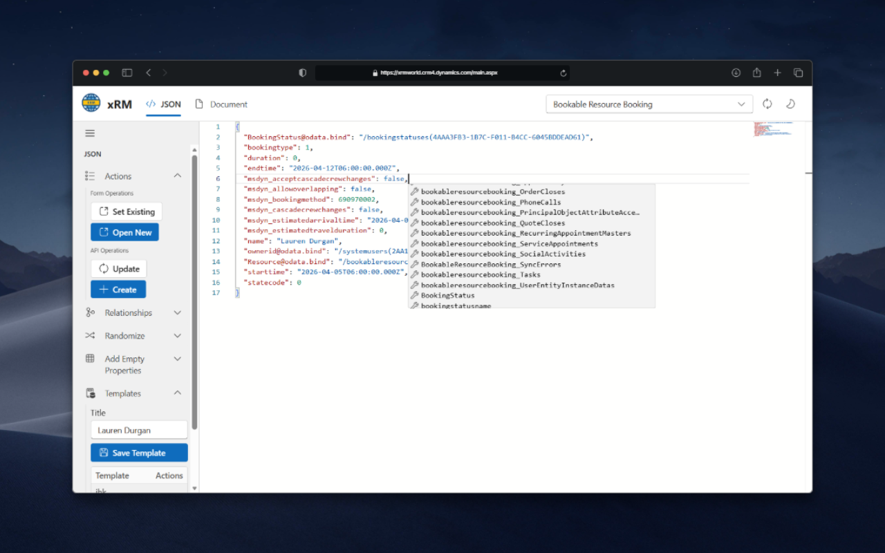Open a new browser tab with plus
The height and width of the screenshot is (553, 885).
click(777, 73)
